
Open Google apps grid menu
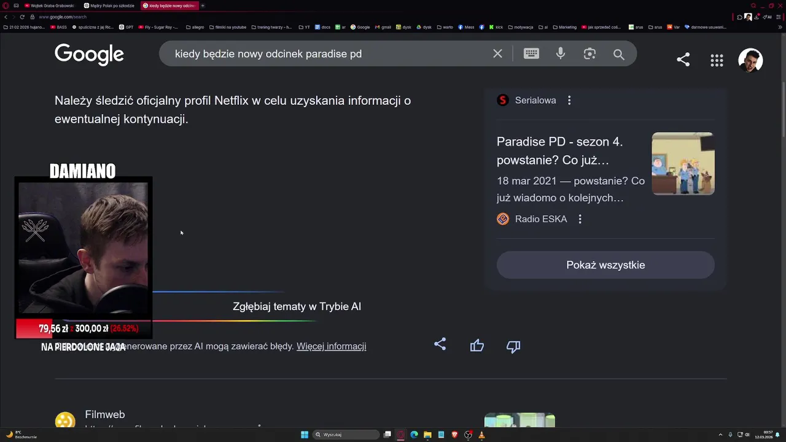(717, 60)
